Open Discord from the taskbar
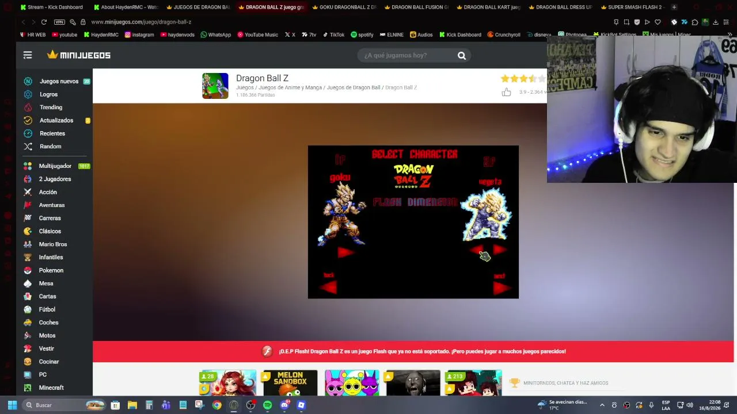 pos(284,405)
